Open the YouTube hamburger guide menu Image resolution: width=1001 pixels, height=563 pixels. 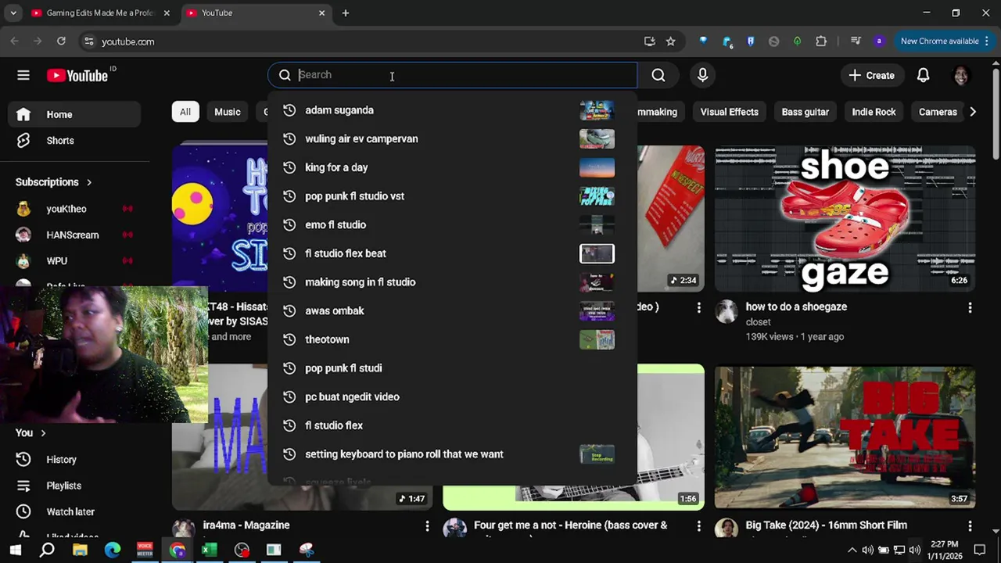click(x=23, y=75)
